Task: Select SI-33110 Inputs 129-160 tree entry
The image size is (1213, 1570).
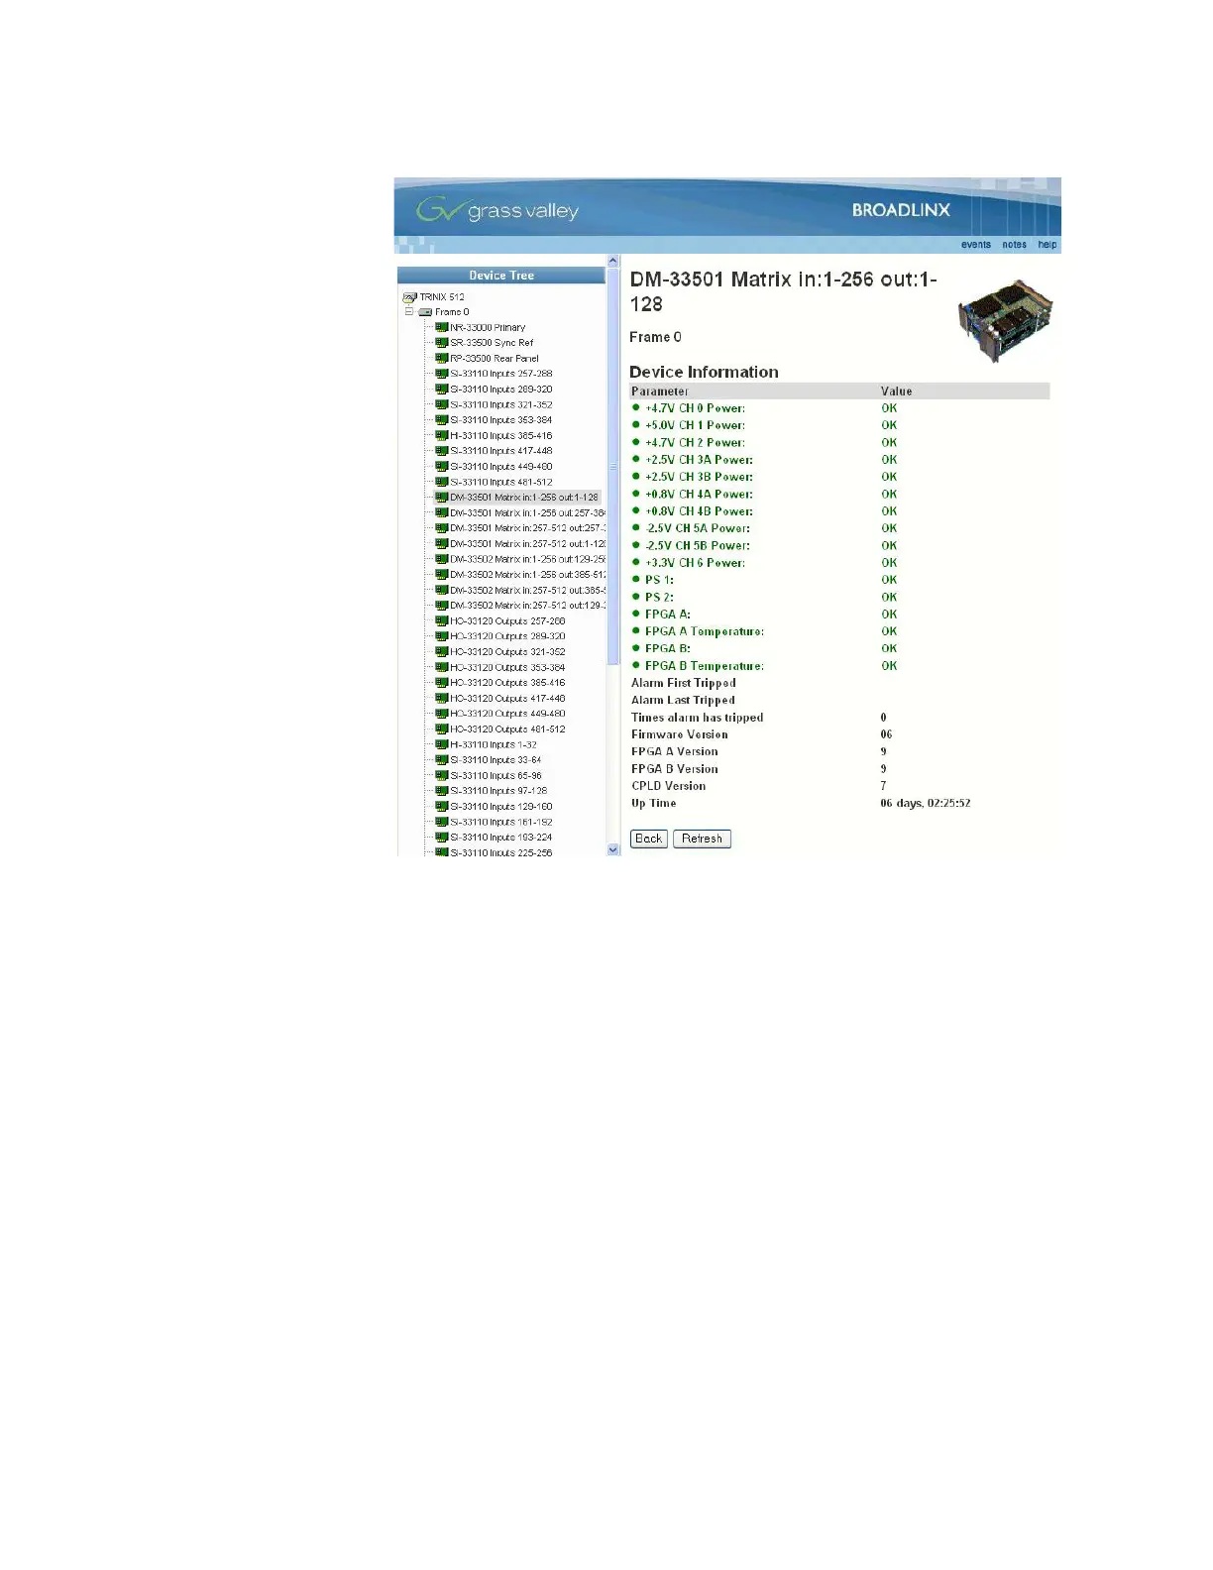Action: click(x=501, y=807)
